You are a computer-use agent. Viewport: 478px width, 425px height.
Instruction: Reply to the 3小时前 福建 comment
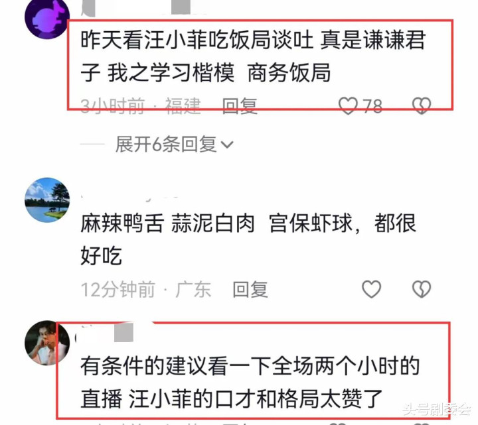pos(240,106)
